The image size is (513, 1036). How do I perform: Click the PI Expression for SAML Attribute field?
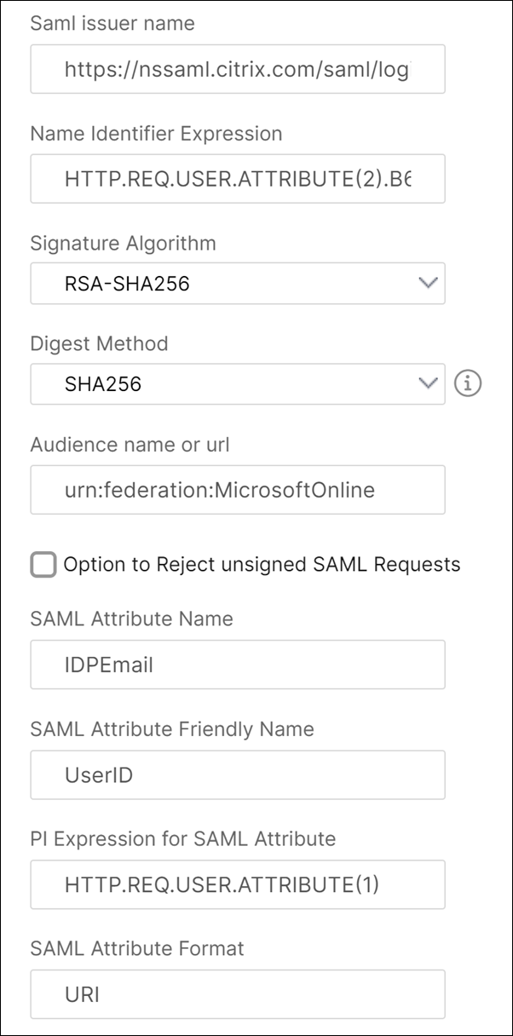(238, 884)
